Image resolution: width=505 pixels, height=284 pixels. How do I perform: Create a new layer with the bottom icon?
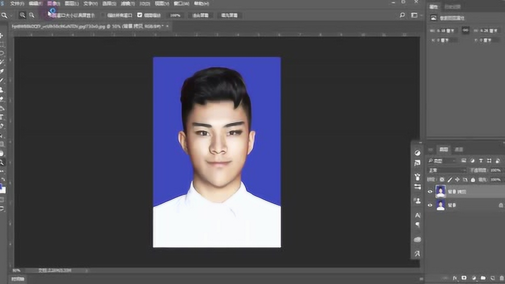(492, 278)
